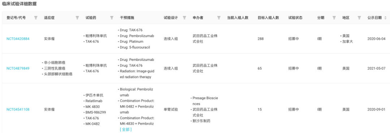
Task: Select the 288 enrollment cell
Action: coord(261,39)
